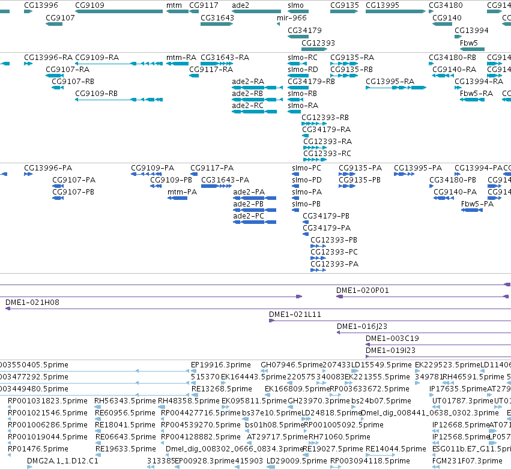
Task: Click the CG9109 gene feature bar
Action: (119, 11)
